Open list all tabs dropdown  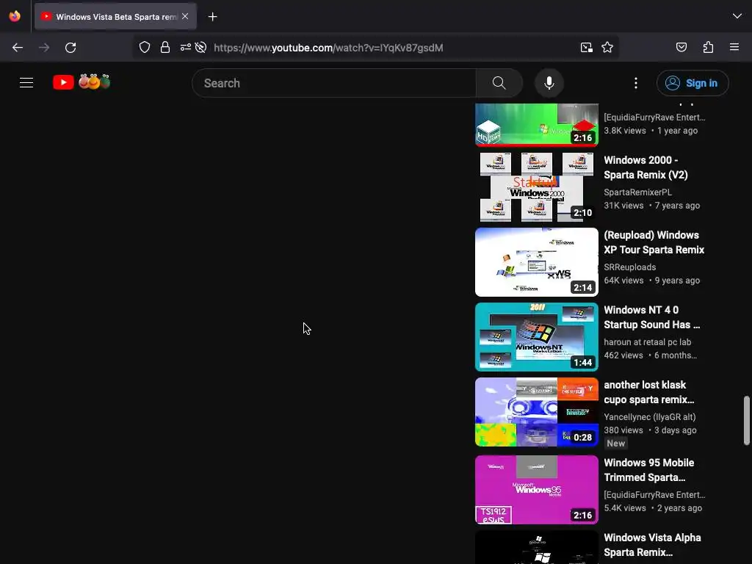tap(737, 16)
